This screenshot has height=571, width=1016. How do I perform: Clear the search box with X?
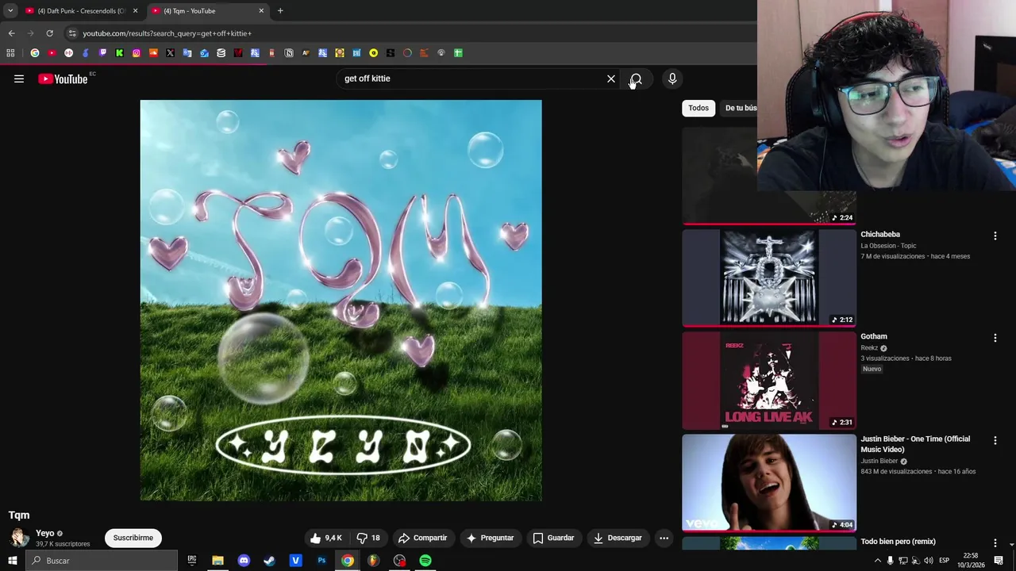611,79
